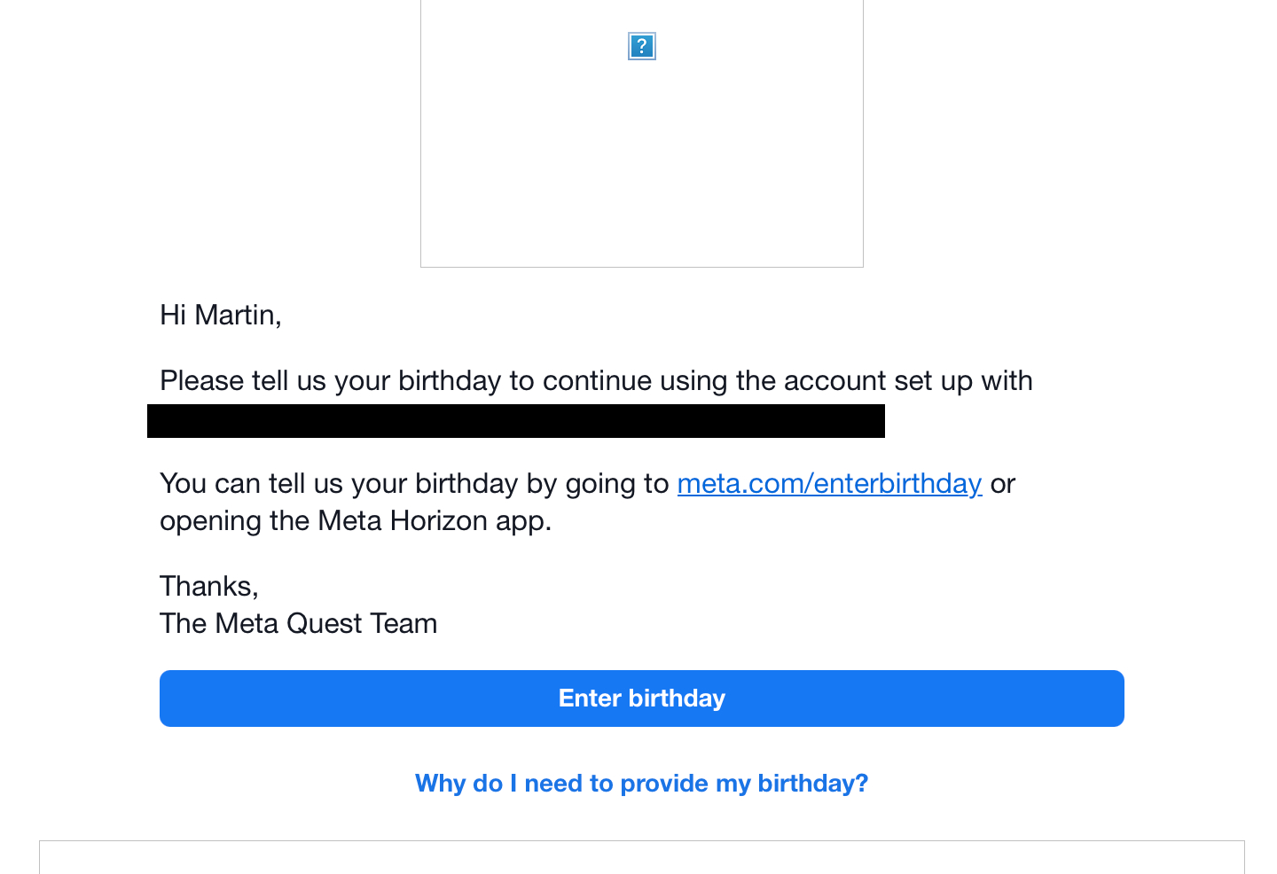Click the broken image question-mark icon
The width and height of the screenshot is (1277, 874).
click(641, 46)
